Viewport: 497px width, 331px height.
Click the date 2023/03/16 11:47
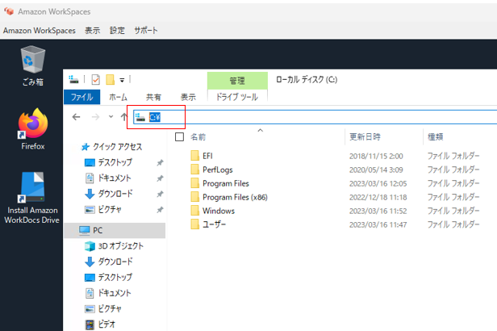click(x=378, y=224)
